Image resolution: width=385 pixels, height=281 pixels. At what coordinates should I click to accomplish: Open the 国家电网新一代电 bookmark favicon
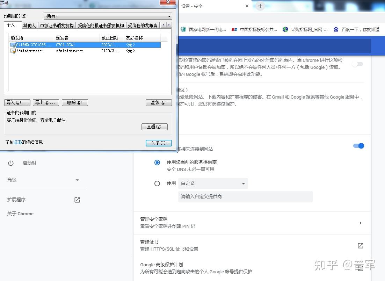coord(183,30)
